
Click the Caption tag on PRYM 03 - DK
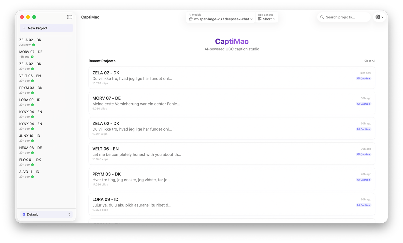[x=364, y=180]
